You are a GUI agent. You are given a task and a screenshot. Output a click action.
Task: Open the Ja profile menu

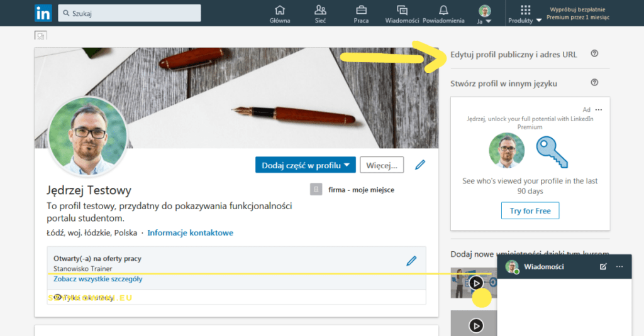coord(485,14)
